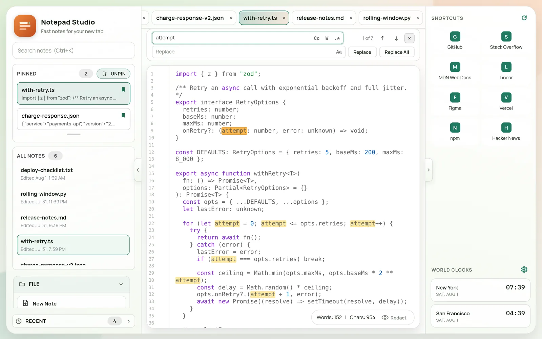Viewport: 542px width, 339px height.
Task: Open the Vercel shortcut
Action: point(506,102)
